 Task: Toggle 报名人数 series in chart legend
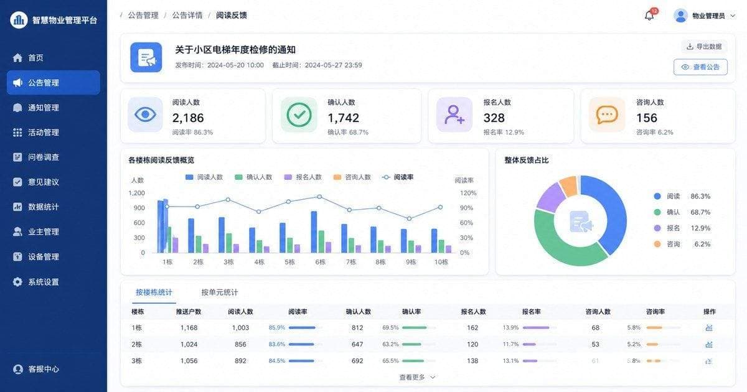(x=303, y=177)
